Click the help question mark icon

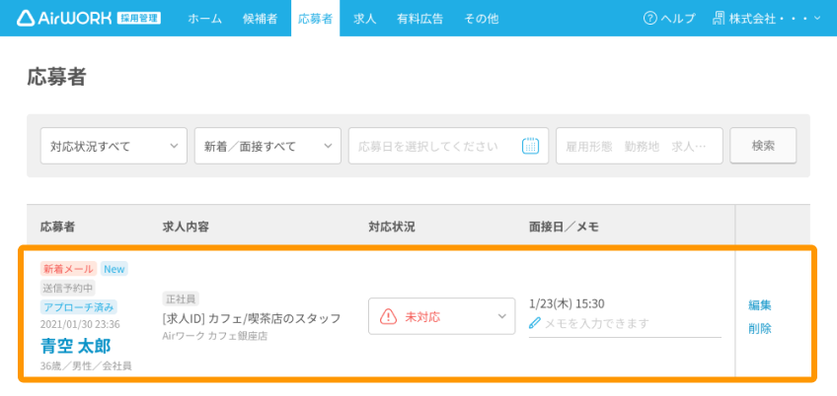649,19
